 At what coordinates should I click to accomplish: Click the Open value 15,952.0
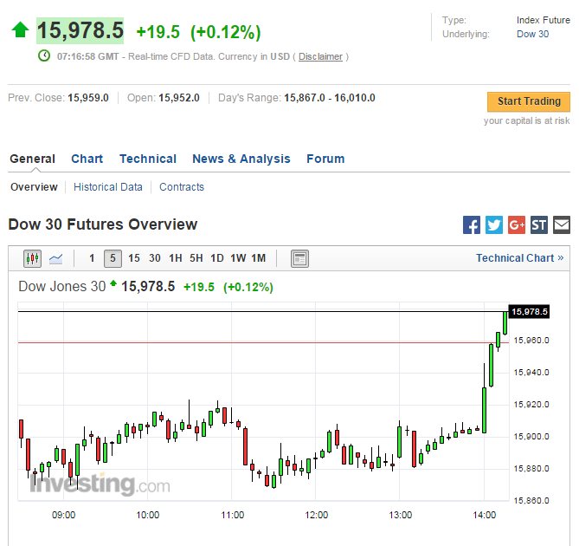click(x=179, y=98)
